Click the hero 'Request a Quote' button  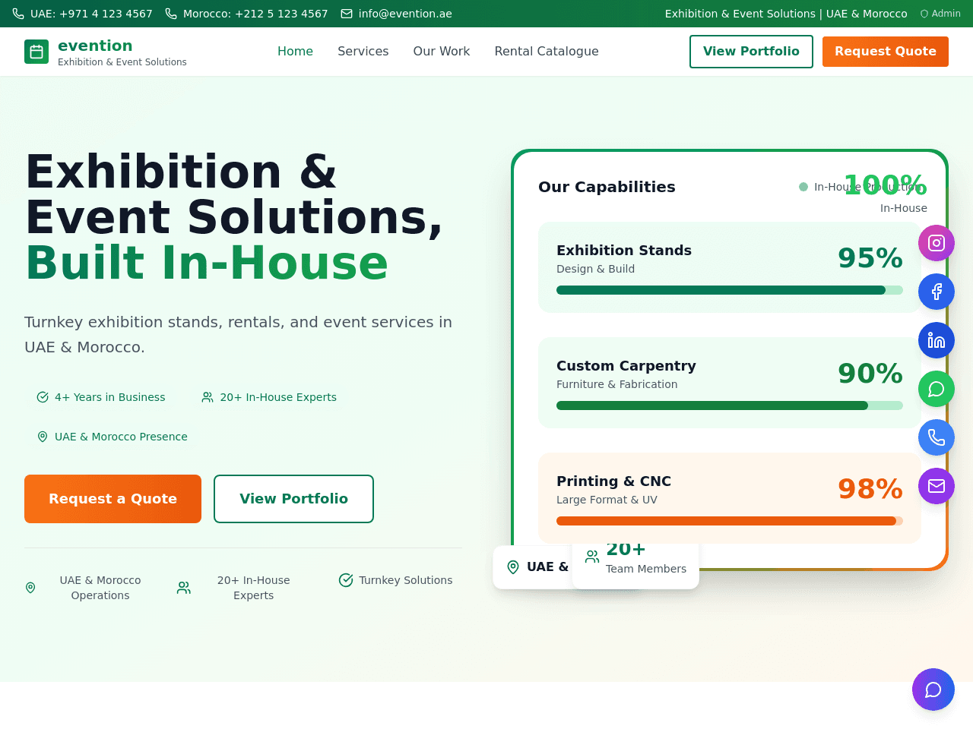113,499
